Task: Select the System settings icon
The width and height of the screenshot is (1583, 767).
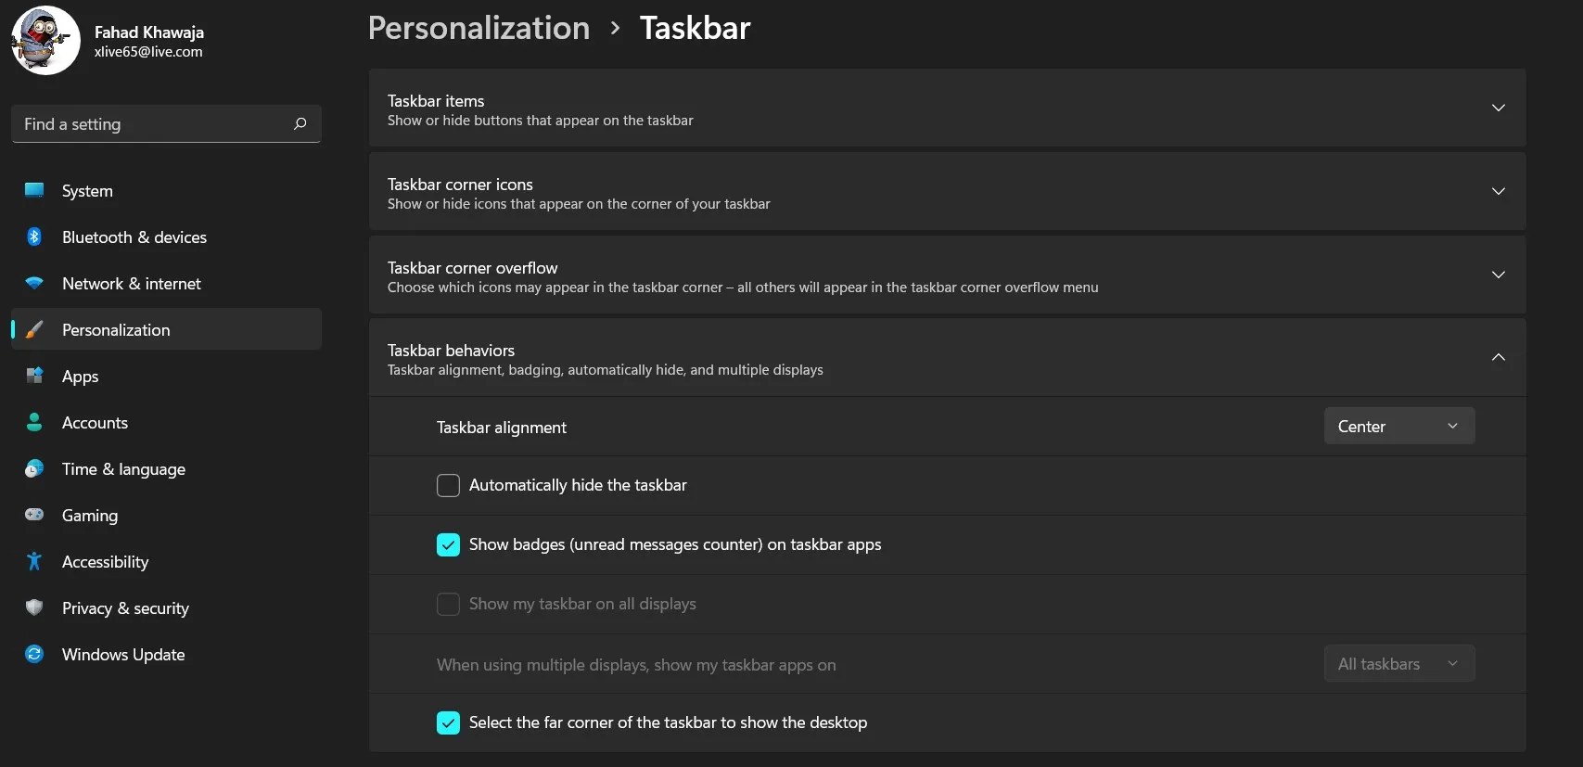Action: click(33, 190)
